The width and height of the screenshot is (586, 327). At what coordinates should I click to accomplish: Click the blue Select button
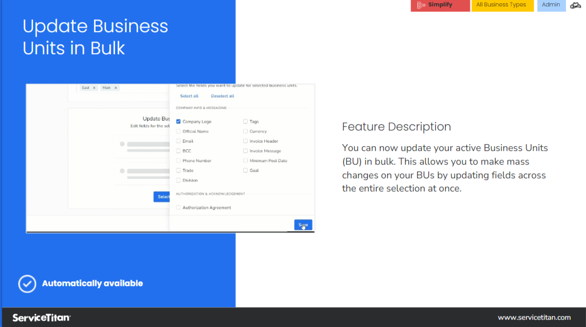coord(162,197)
